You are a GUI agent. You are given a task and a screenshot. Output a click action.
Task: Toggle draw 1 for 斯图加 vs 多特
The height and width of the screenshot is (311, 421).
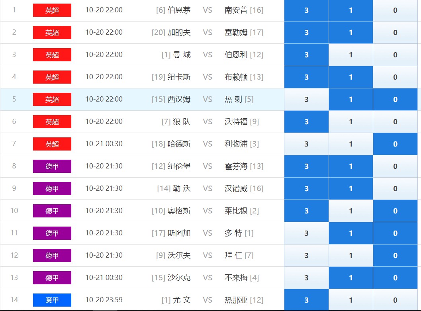(x=351, y=233)
